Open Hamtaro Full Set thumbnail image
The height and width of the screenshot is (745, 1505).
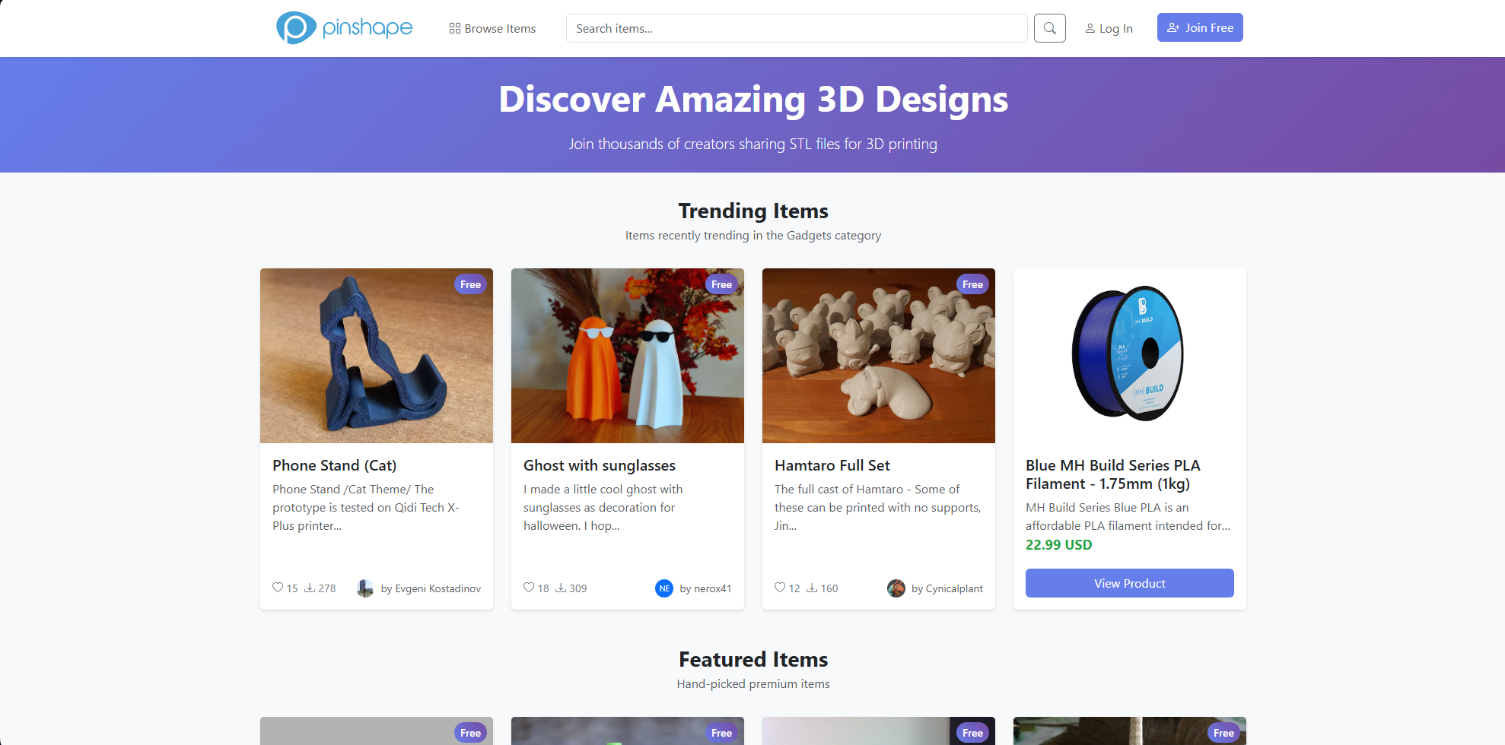879,356
